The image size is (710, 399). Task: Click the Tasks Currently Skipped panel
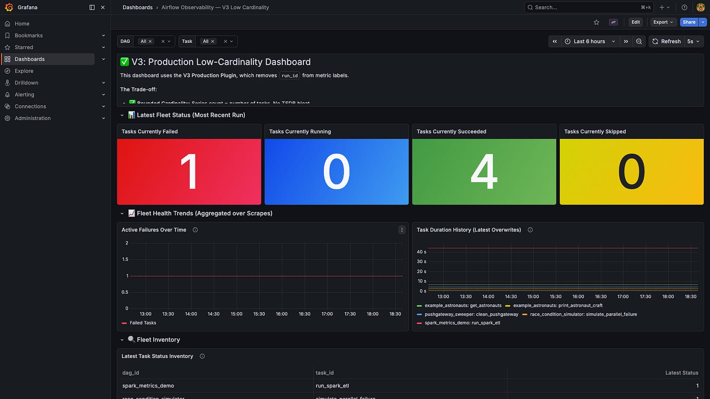[631, 165]
